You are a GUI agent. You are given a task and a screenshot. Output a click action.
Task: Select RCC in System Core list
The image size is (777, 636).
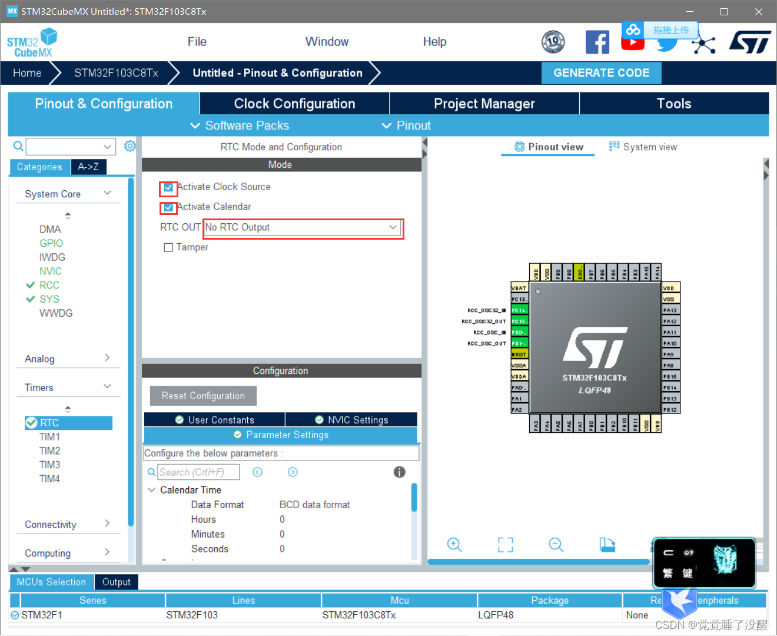click(49, 285)
